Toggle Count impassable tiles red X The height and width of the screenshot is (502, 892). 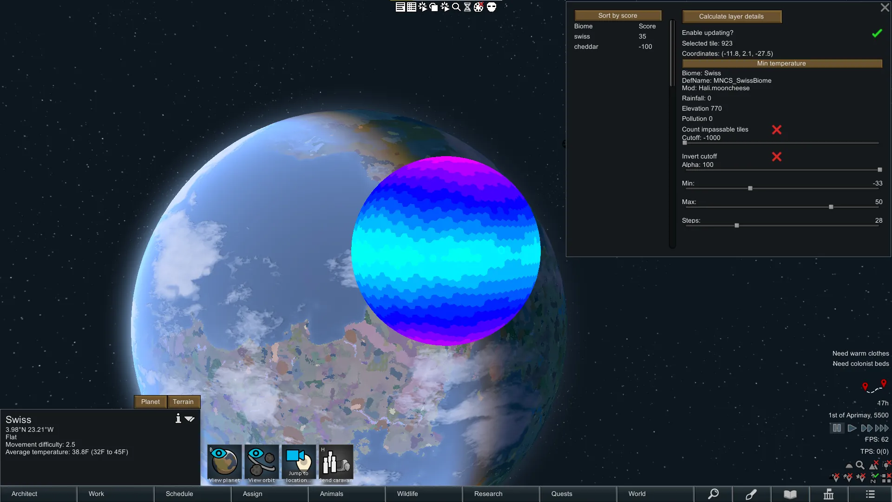[x=776, y=130]
